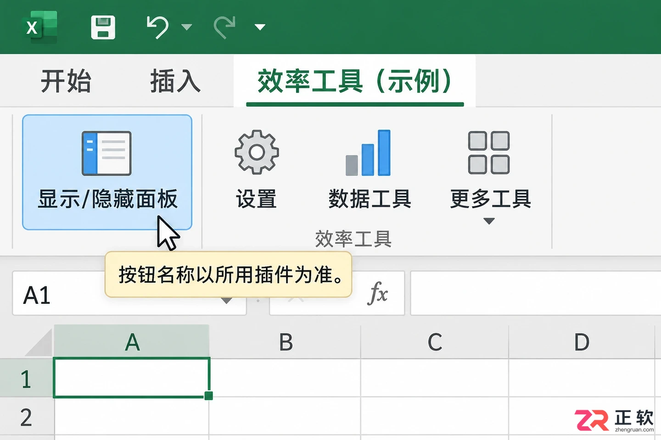Select row 2 header
The width and height of the screenshot is (661, 440).
click(27, 417)
